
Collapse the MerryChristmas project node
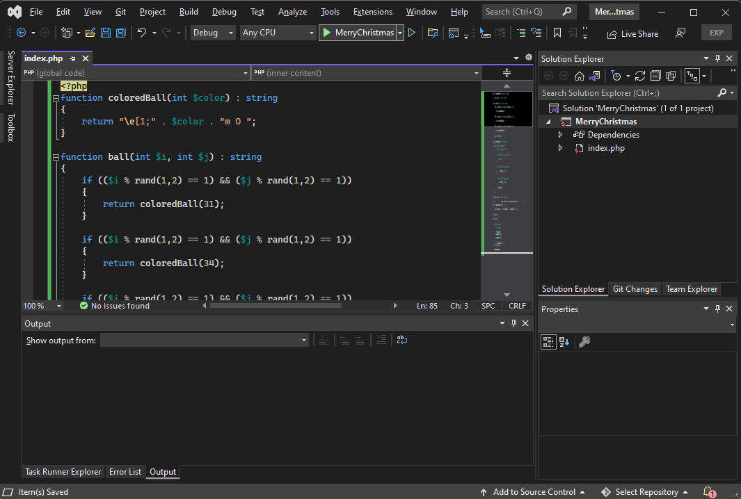pos(549,122)
